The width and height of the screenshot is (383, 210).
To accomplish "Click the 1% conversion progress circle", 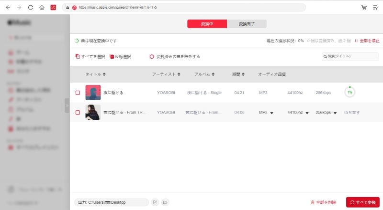I will coord(350,92).
